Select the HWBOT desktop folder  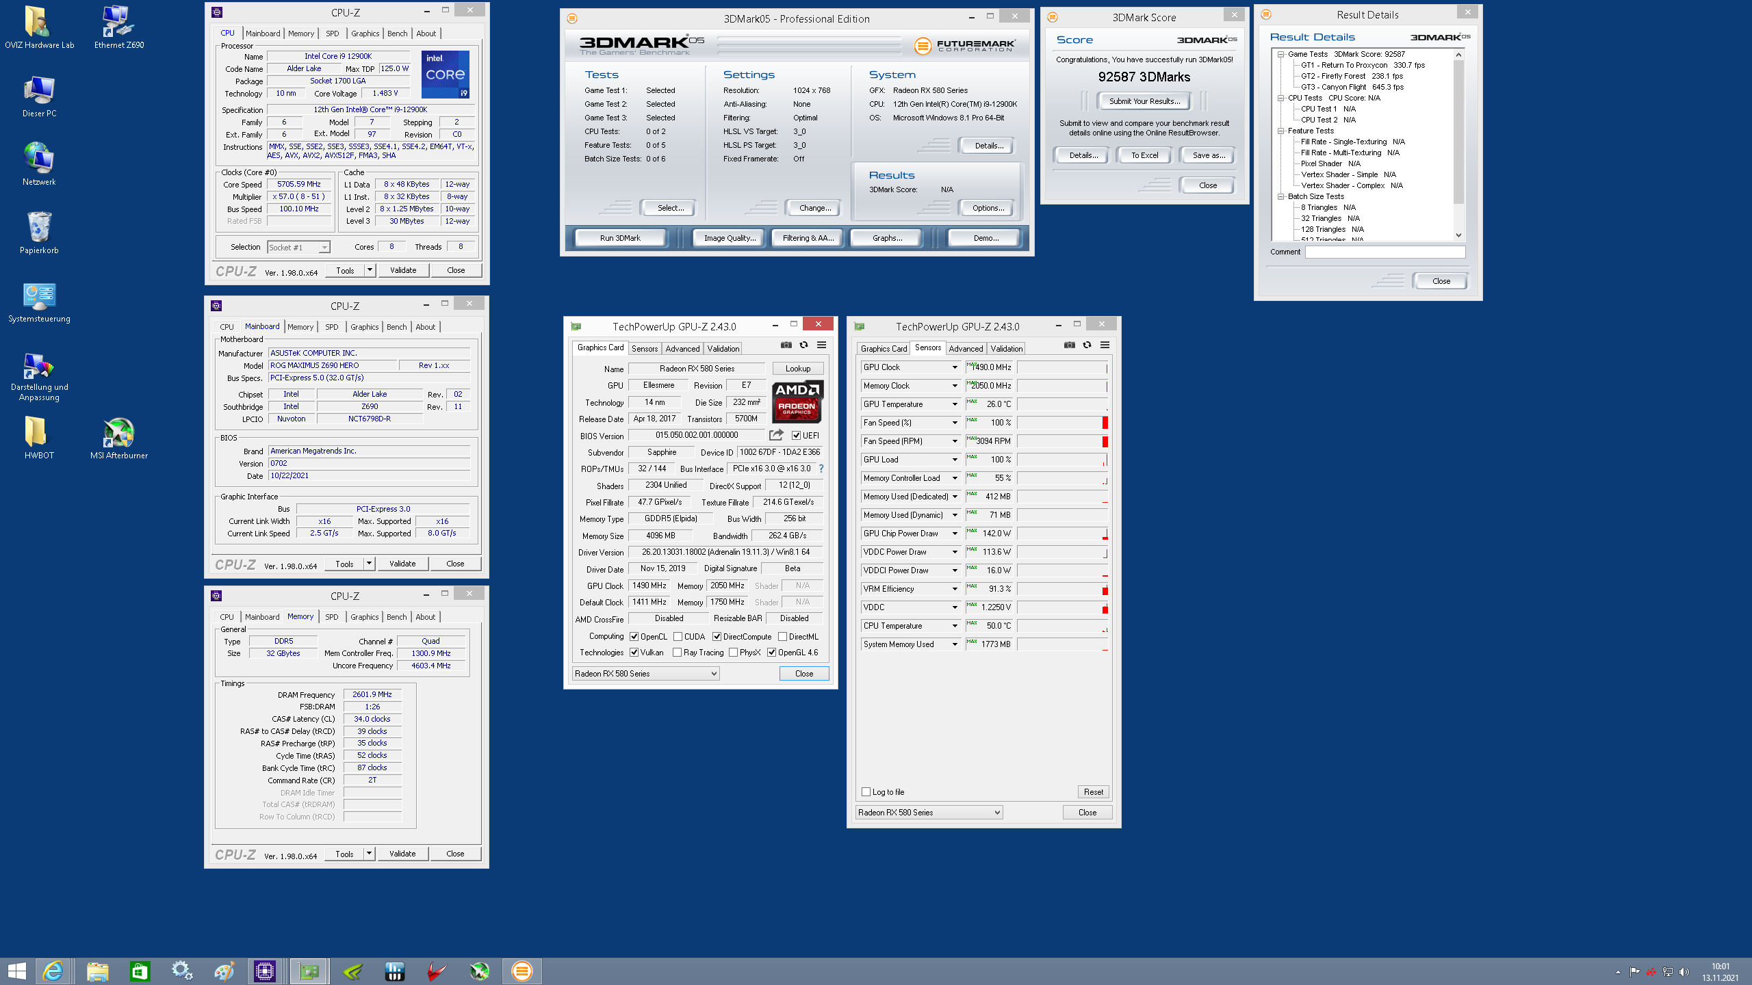pyautogui.click(x=39, y=438)
